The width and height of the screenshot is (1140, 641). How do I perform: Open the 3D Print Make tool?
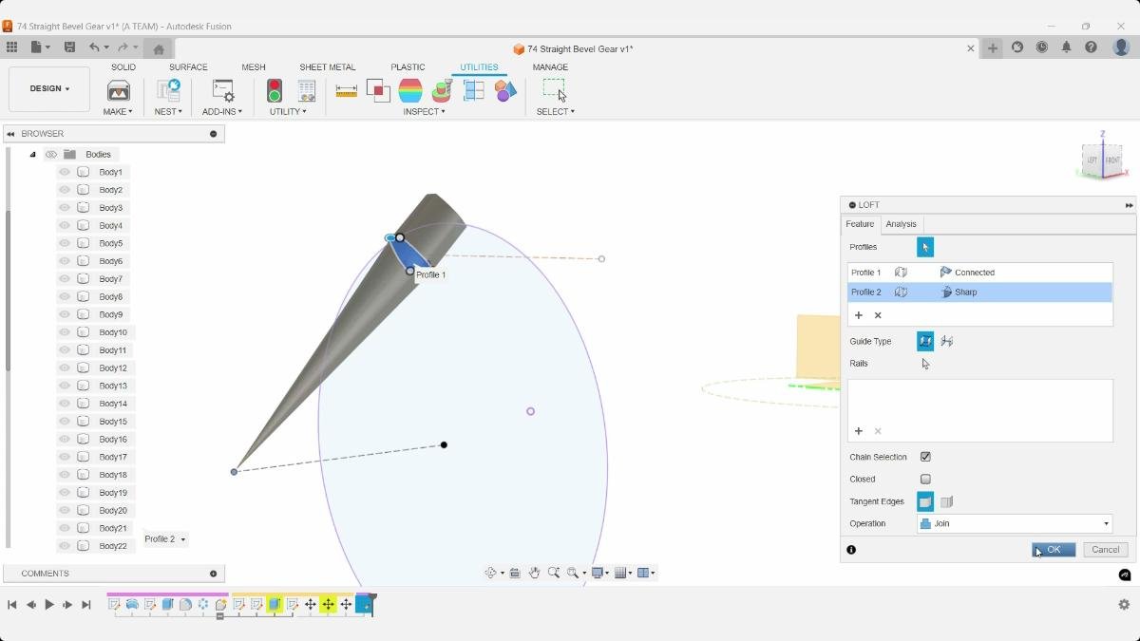[119, 90]
